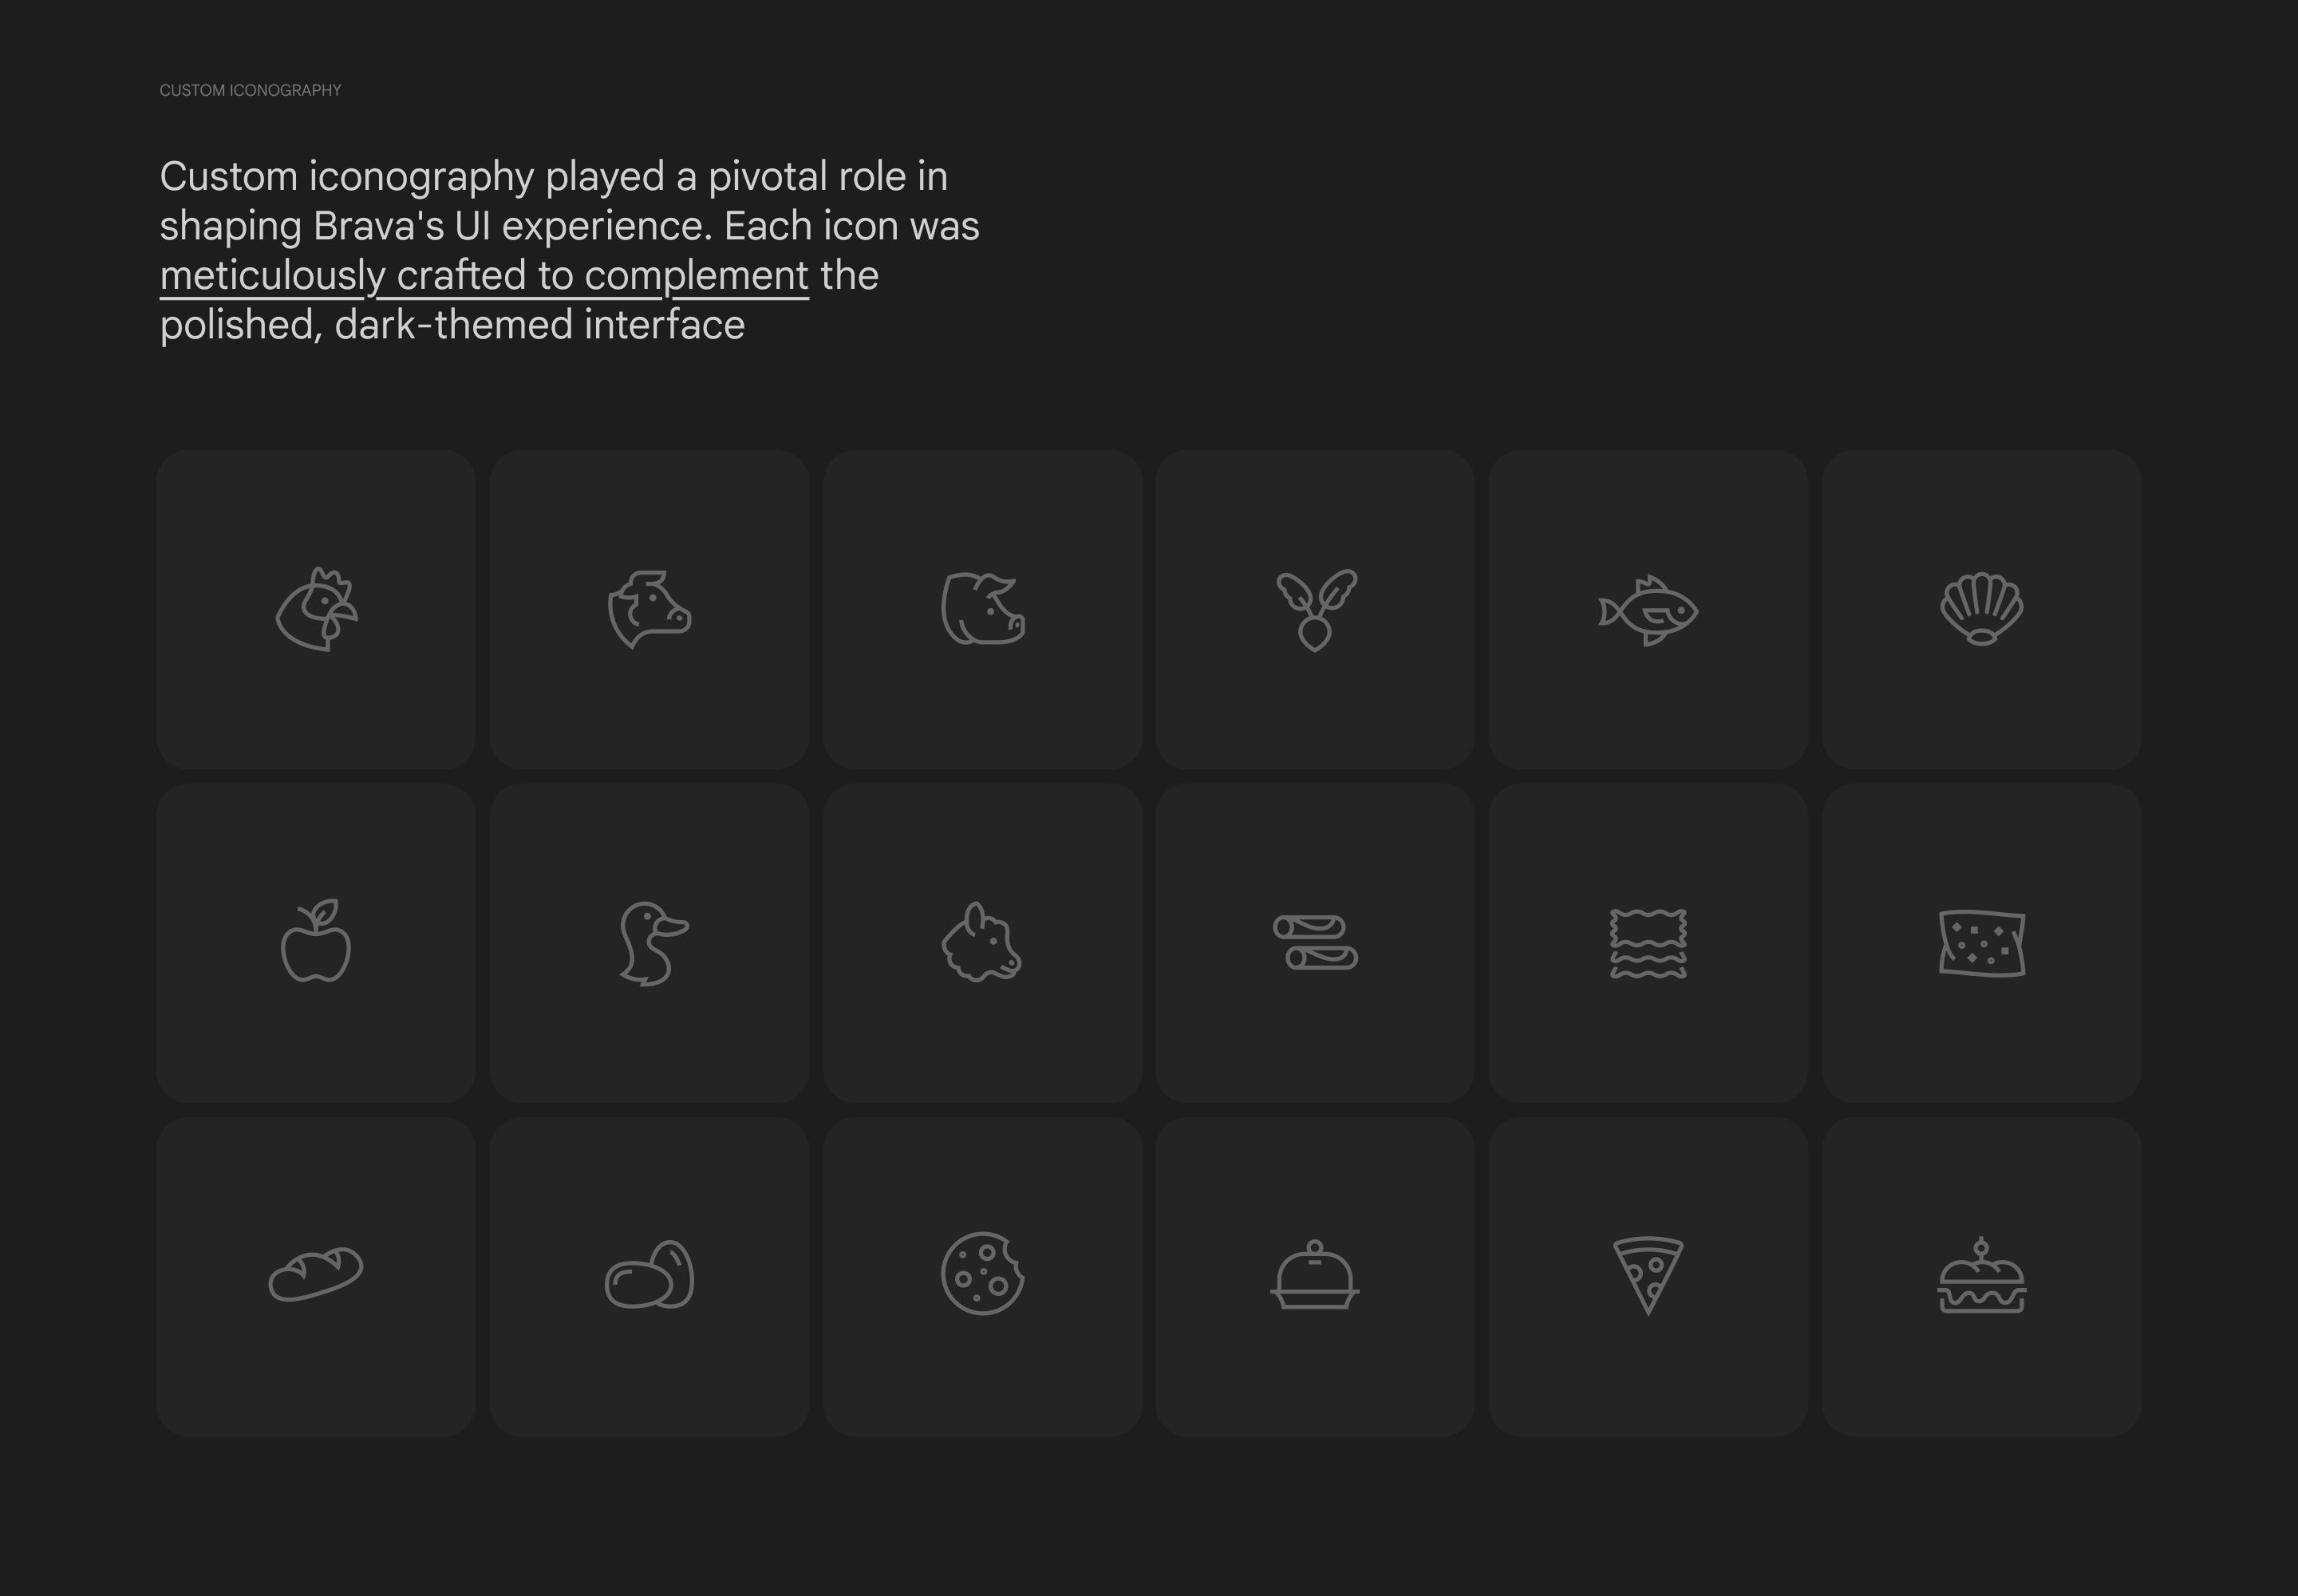Click the pig head icon
The height and width of the screenshot is (1596, 2298).
(982, 609)
